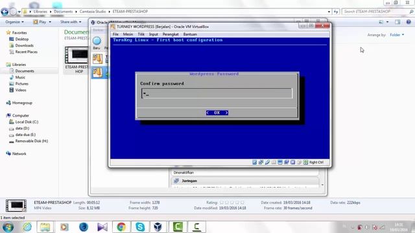
Task: Open Google Chrome from the taskbar
Action: (121, 227)
